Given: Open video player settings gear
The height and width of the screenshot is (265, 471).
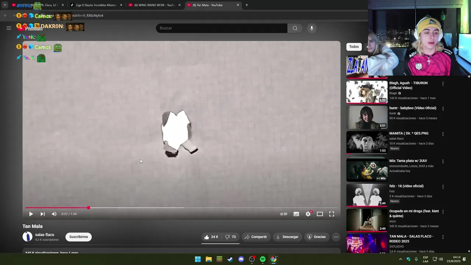Looking at the screenshot, I should (x=308, y=214).
